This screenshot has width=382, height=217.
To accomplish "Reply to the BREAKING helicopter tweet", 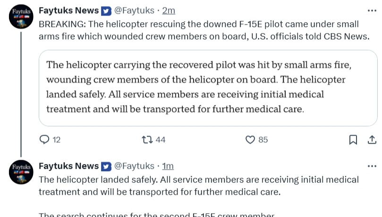I will click(x=44, y=139).
